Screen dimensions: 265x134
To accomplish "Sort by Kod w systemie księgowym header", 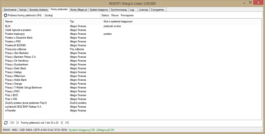I will click(136, 21).
